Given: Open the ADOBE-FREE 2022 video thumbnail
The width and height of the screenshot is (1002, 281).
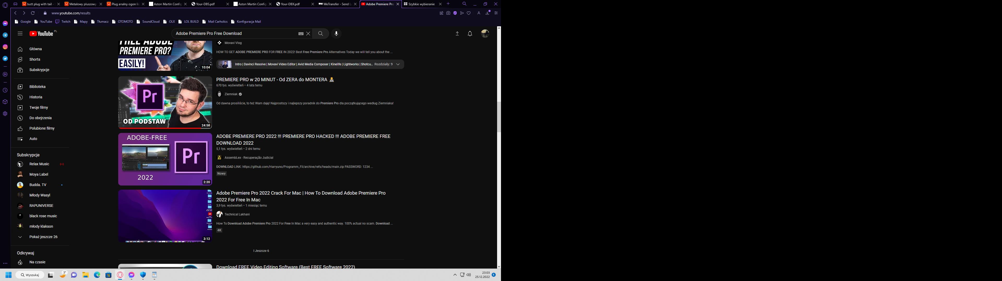Looking at the screenshot, I should coord(165,159).
